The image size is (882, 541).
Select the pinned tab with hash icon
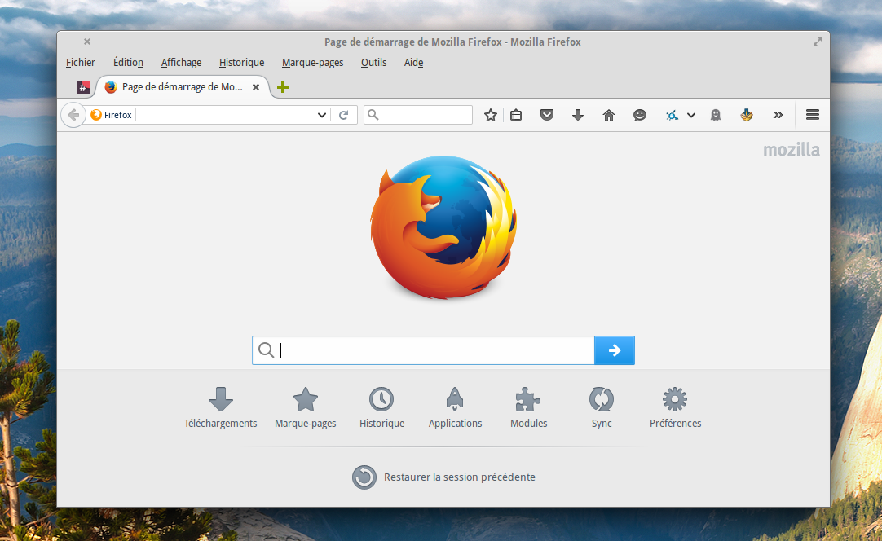click(83, 87)
